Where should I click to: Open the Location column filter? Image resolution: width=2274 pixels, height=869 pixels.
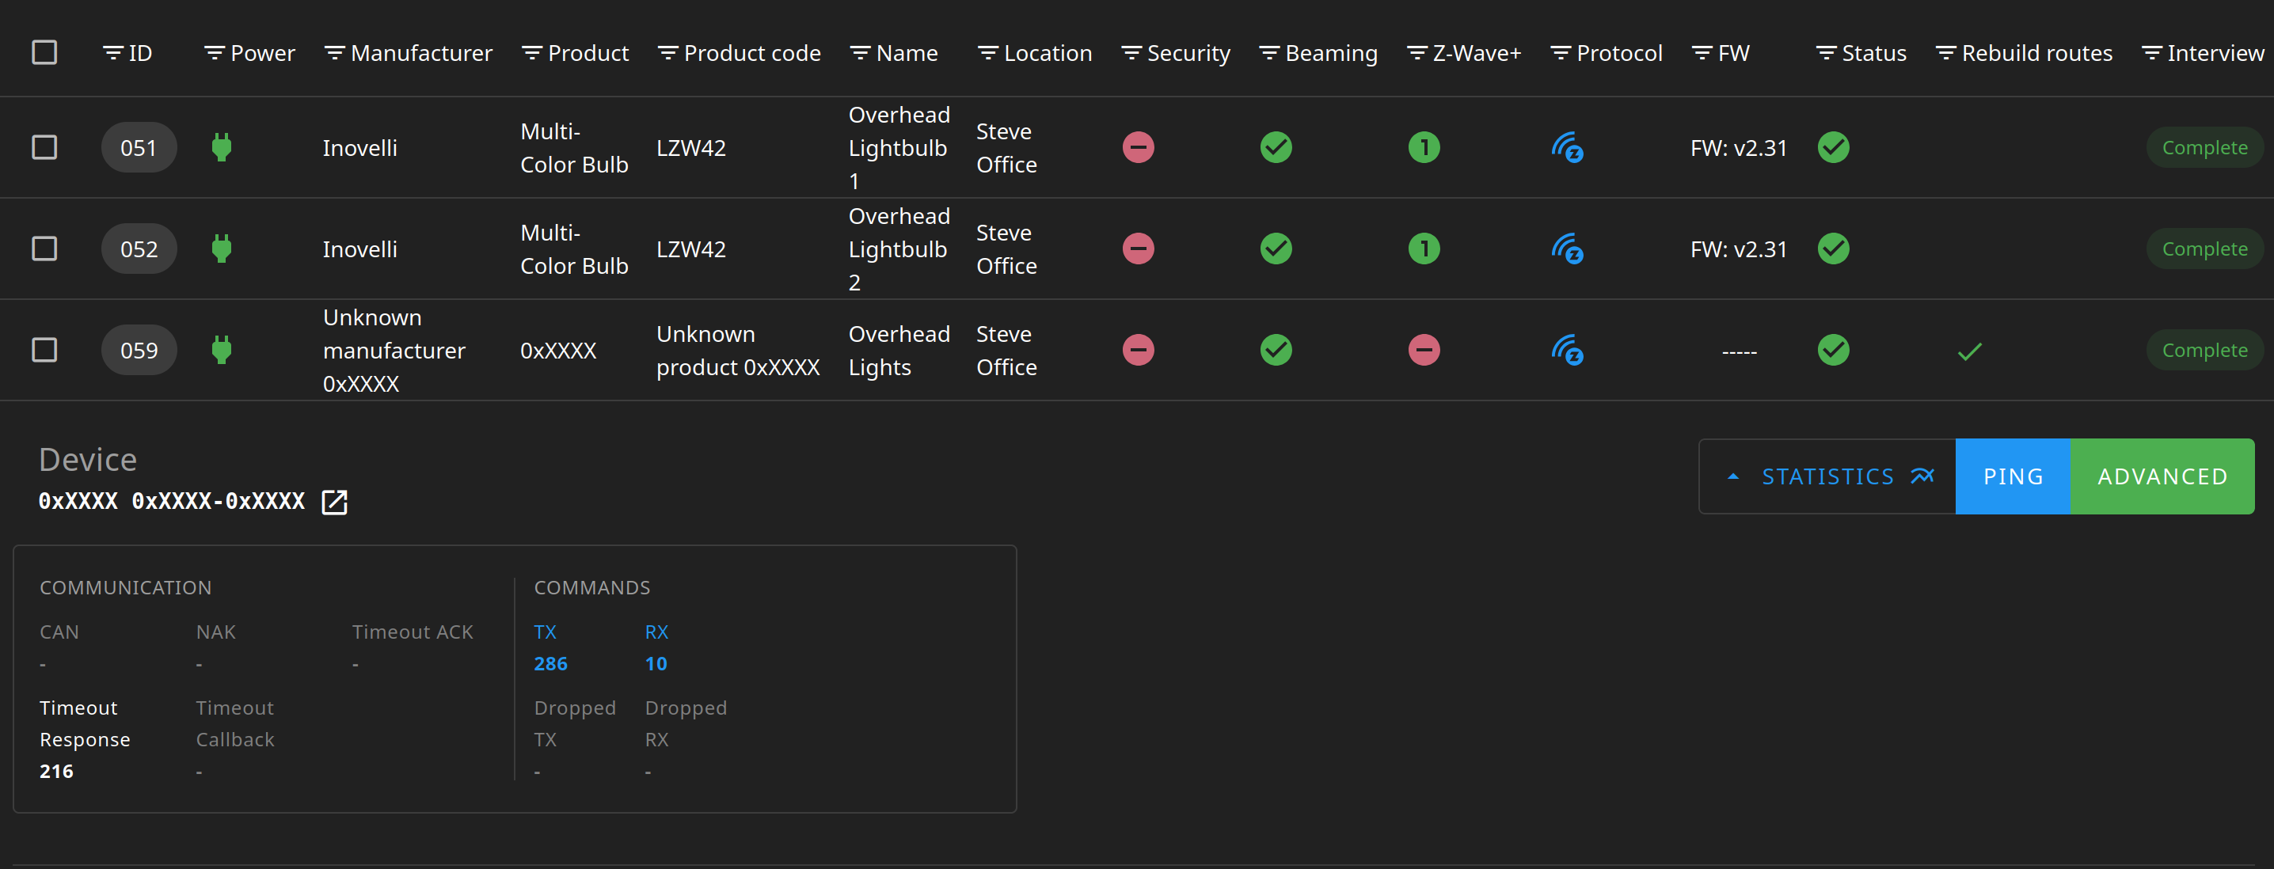tap(987, 54)
